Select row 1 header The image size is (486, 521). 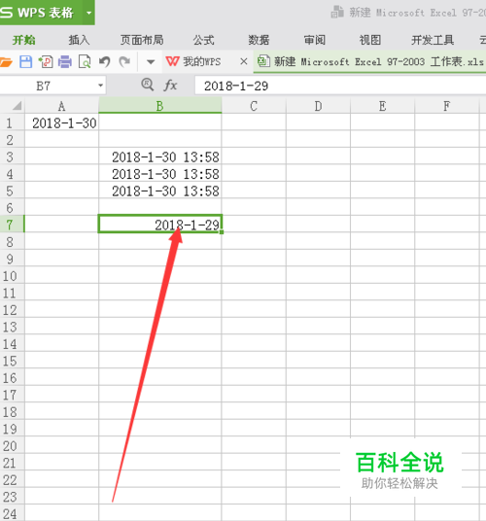coord(12,122)
